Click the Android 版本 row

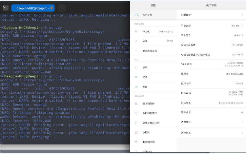[211, 45]
